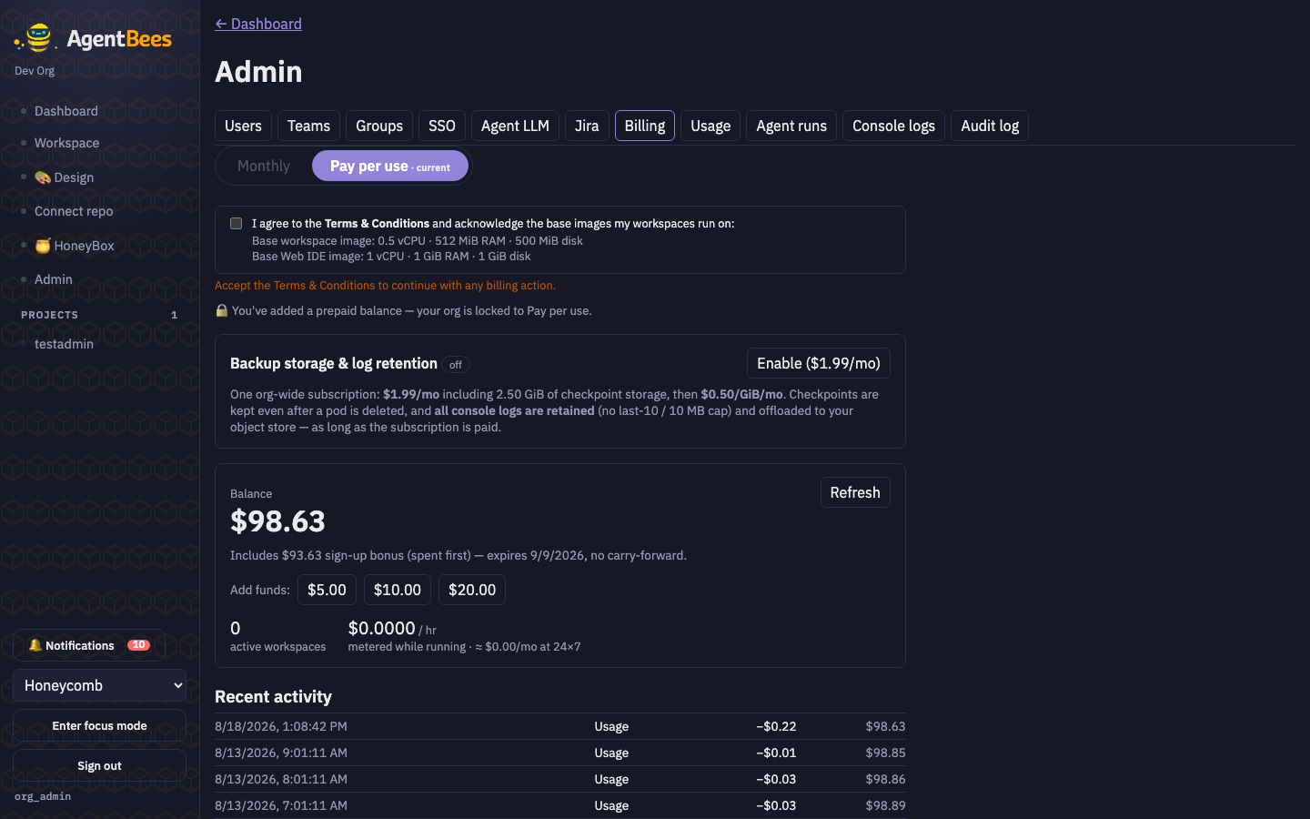Click the org_admin role label
1310x819 pixels.
coord(43,796)
